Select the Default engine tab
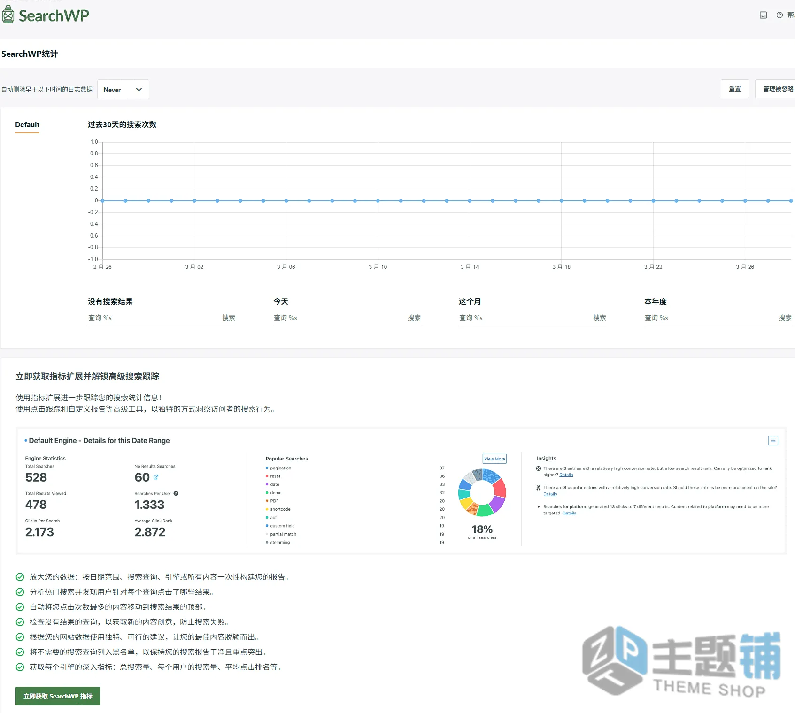The width and height of the screenshot is (795, 713). click(x=27, y=125)
